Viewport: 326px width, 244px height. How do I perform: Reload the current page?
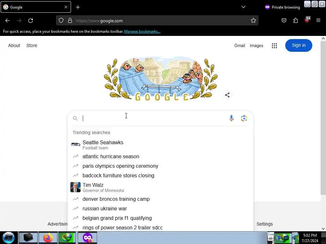click(x=31, y=21)
